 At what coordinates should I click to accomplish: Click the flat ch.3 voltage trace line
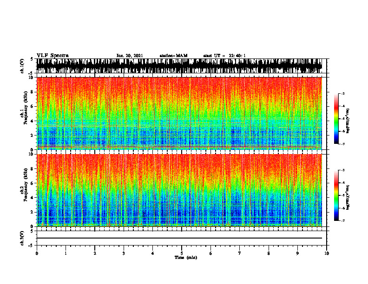[x=179, y=238]
